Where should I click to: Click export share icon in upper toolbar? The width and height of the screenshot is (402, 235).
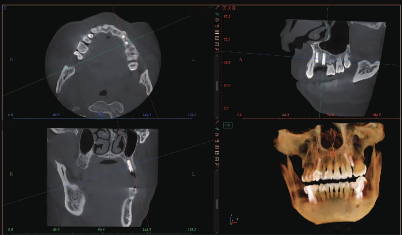click(x=217, y=50)
